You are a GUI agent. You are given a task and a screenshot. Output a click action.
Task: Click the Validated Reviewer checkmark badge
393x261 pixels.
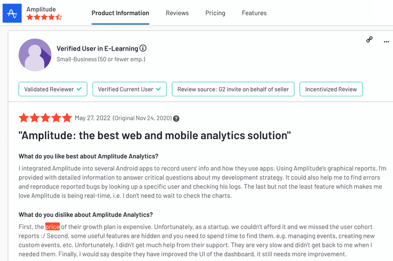pyautogui.click(x=53, y=89)
